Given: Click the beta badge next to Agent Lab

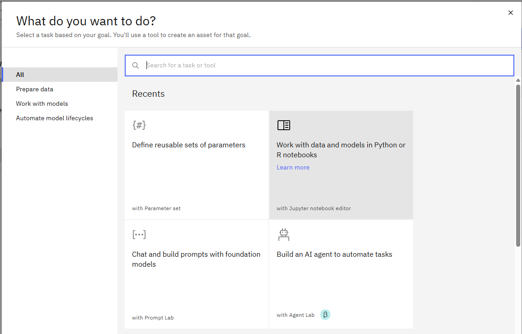Looking at the screenshot, I should click(325, 315).
